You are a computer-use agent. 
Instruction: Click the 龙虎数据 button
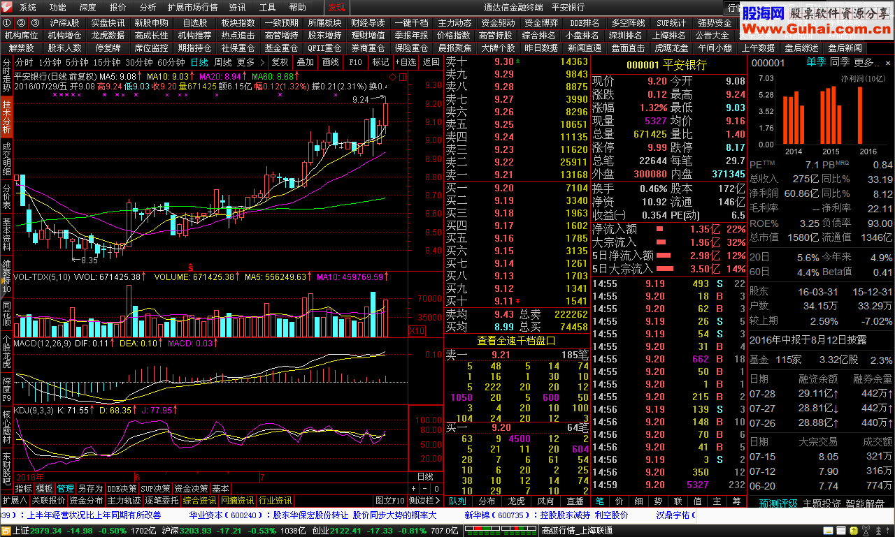(x=108, y=35)
